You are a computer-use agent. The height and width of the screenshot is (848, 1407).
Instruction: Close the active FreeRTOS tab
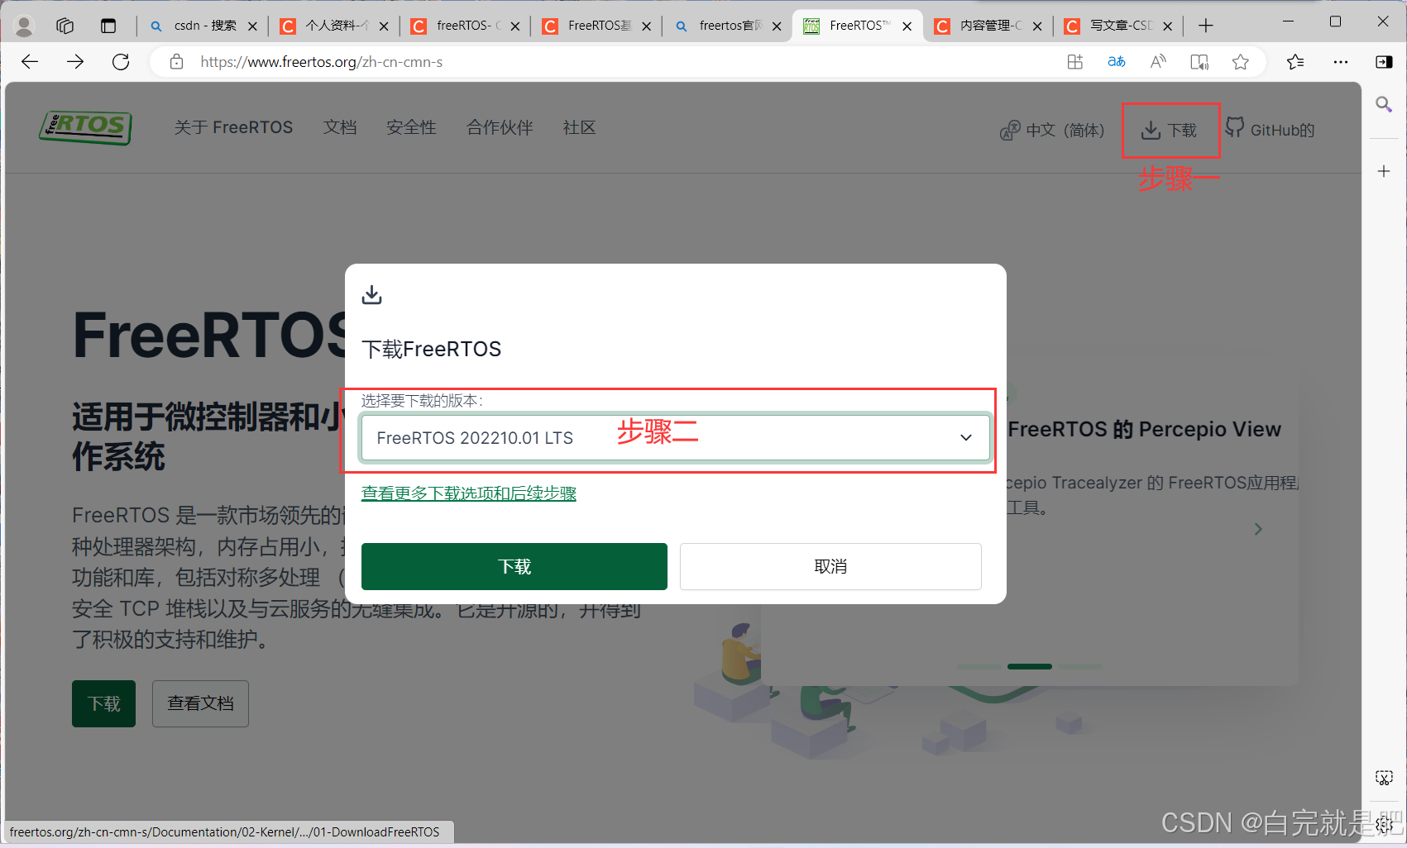point(907,26)
